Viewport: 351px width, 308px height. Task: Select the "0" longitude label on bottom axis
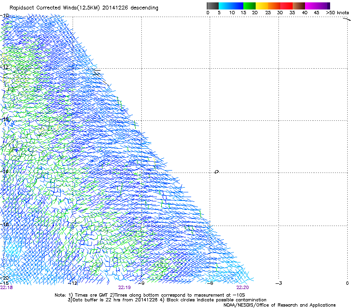pyautogui.click(x=347, y=283)
